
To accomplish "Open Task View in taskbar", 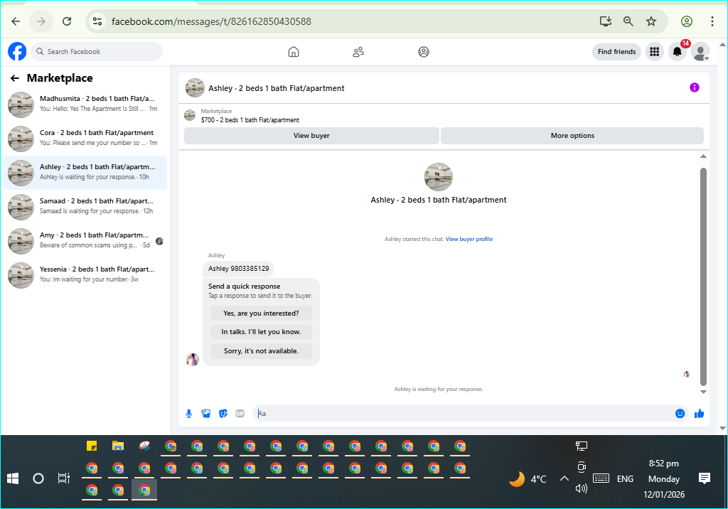I will click(63, 478).
